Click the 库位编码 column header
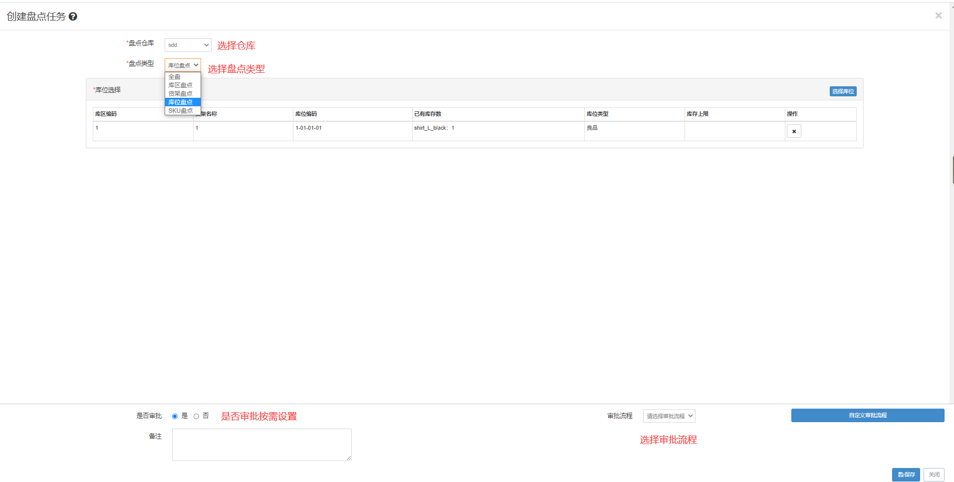This screenshot has height=482, width=954. click(x=353, y=114)
